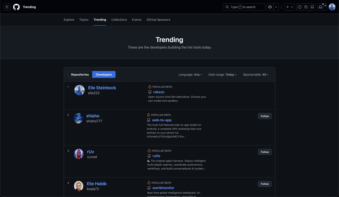The image size is (339, 197).
Task: Click flame icon beside rakazo popular repo
Action: click(150, 87)
